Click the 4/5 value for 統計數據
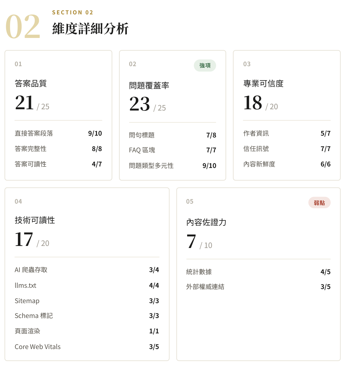 pos(325,272)
